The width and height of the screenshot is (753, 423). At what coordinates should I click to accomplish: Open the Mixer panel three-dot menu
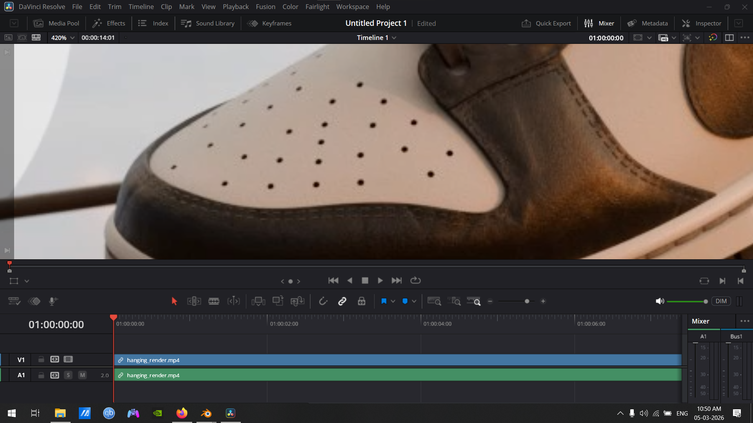745,321
